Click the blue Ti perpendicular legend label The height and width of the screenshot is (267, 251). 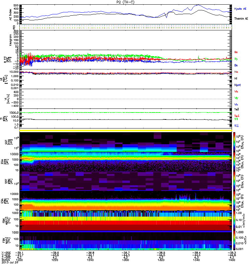[236, 126]
